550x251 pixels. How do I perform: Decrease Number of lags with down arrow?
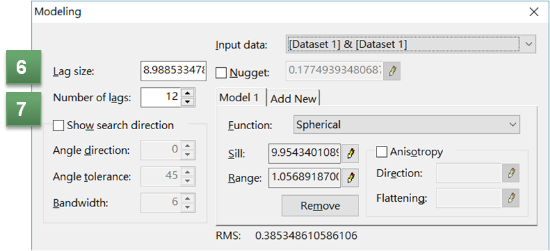click(188, 102)
